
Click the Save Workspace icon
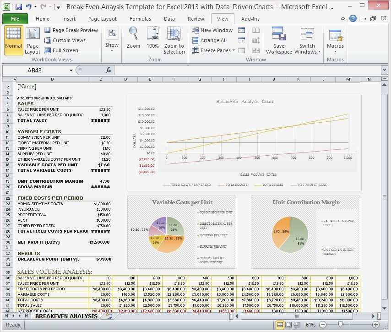coord(279,34)
